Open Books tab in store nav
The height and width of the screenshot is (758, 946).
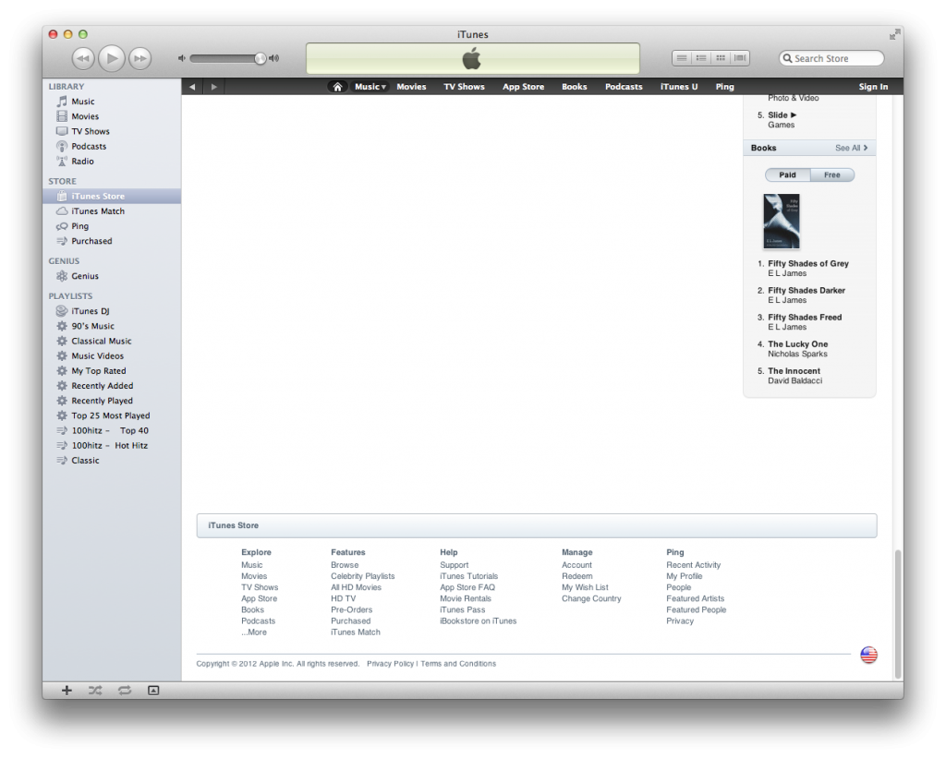575,87
